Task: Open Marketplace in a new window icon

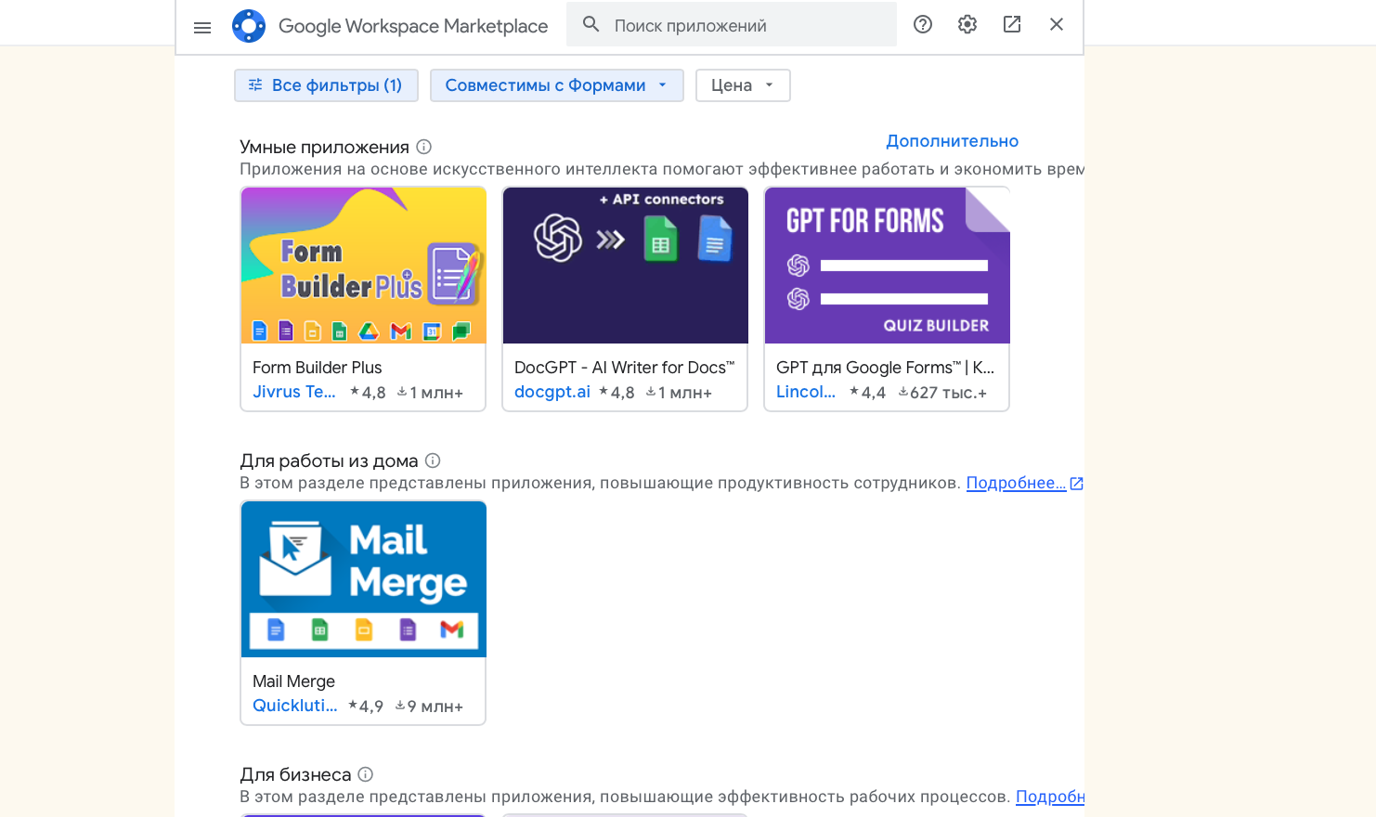Action: [1012, 24]
